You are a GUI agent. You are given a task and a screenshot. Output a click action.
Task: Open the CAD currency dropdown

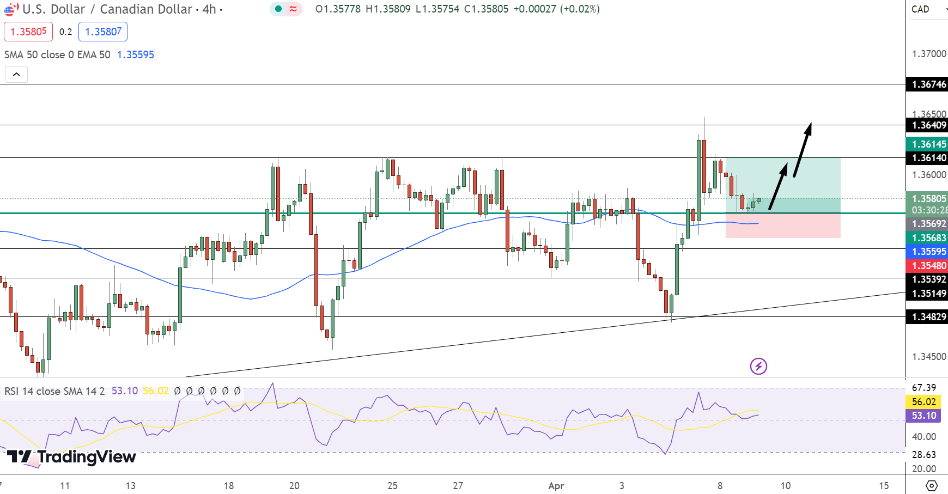click(928, 9)
